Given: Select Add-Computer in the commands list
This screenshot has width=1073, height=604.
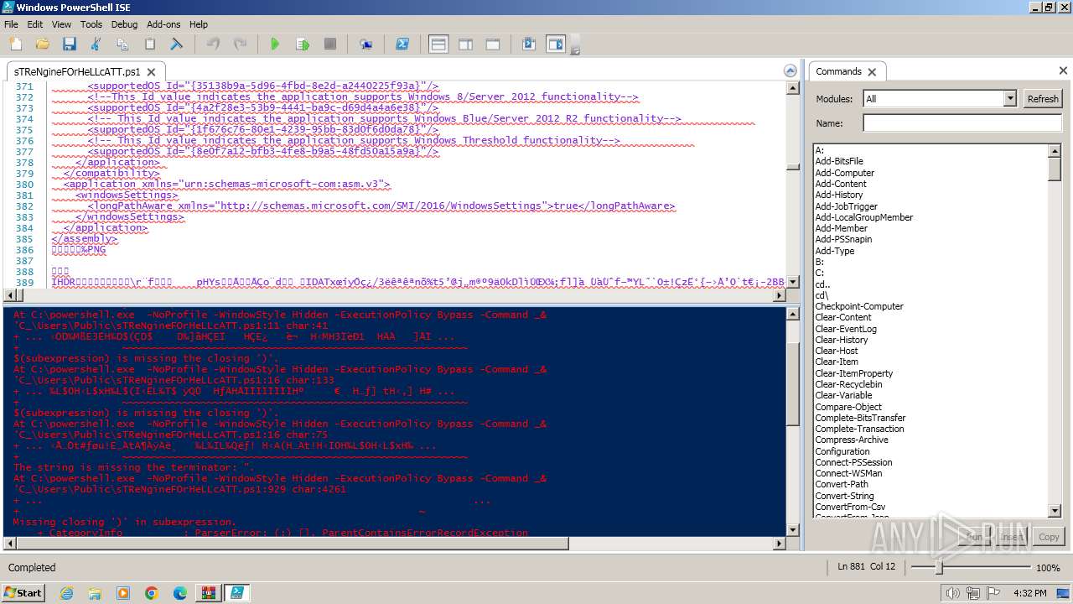Looking at the screenshot, I should click(x=844, y=173).
